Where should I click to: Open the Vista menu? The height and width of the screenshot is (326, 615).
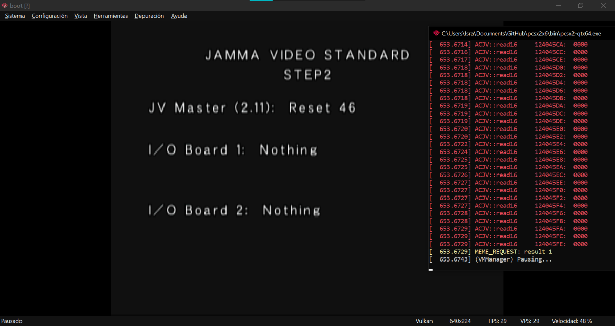[x=80, y=16]
